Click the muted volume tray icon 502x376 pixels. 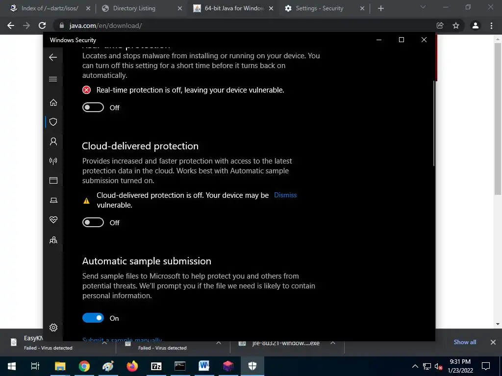(x=439, y=366)
